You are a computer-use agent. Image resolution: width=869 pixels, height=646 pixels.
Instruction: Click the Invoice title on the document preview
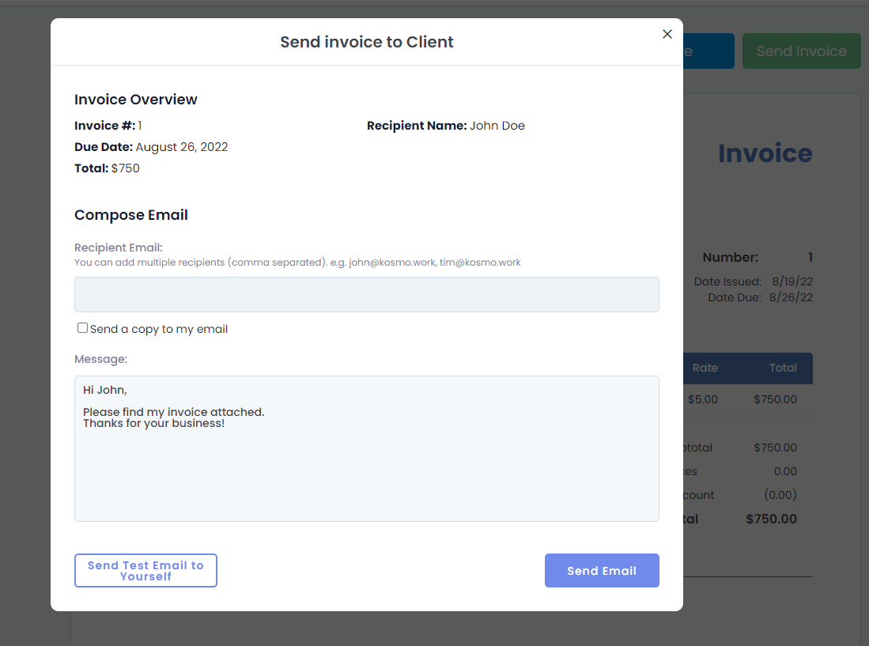[765, 153]
